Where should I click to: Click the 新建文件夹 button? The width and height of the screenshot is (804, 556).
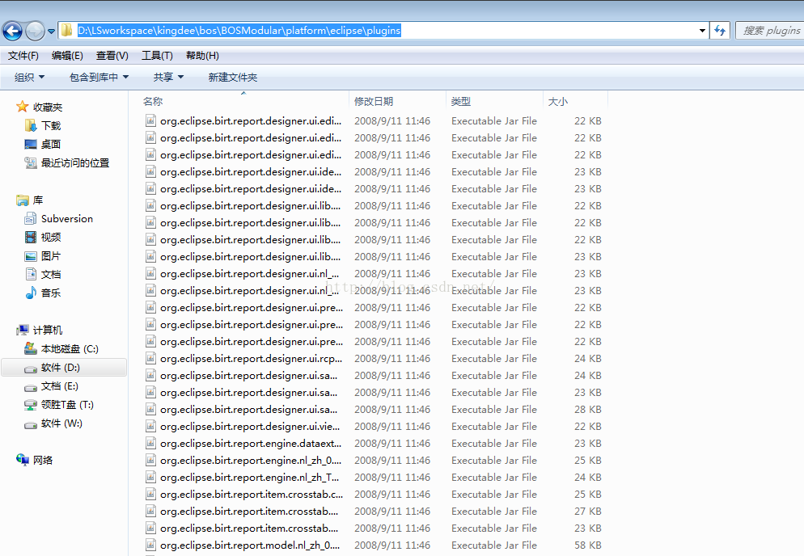click(x=233, y=78)
